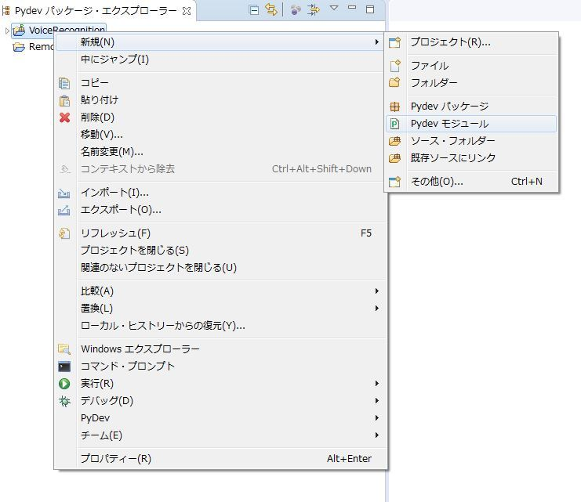Click the エクスポート export icon
581x502 pixels.
[64, 211]
